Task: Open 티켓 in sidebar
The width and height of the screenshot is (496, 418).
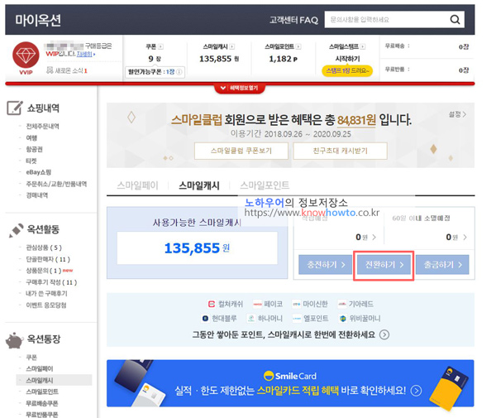Action: point(31,161)
